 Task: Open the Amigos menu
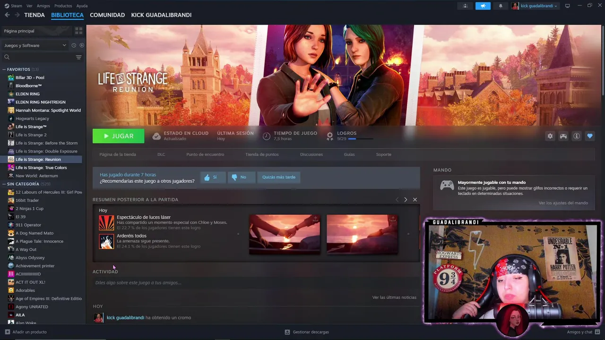(43, 6)
